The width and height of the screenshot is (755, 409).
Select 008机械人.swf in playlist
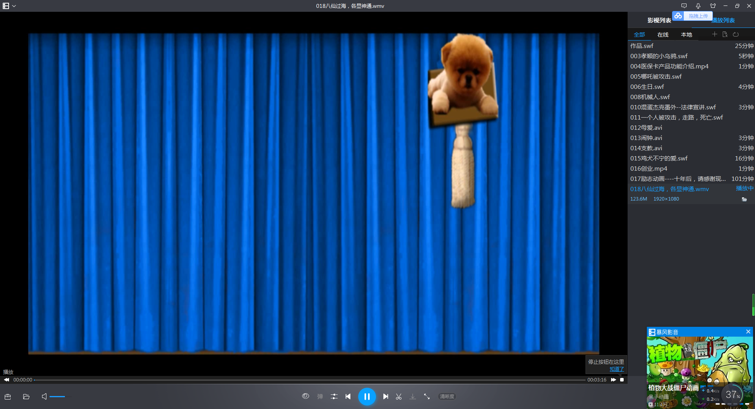691,97
